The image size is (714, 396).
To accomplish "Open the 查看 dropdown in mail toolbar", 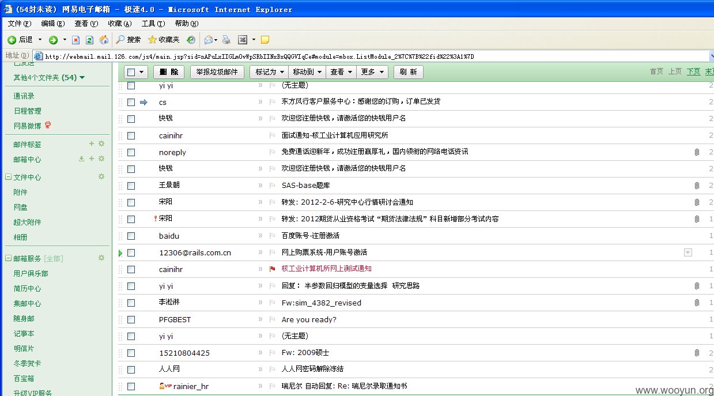I will (341, 72).
